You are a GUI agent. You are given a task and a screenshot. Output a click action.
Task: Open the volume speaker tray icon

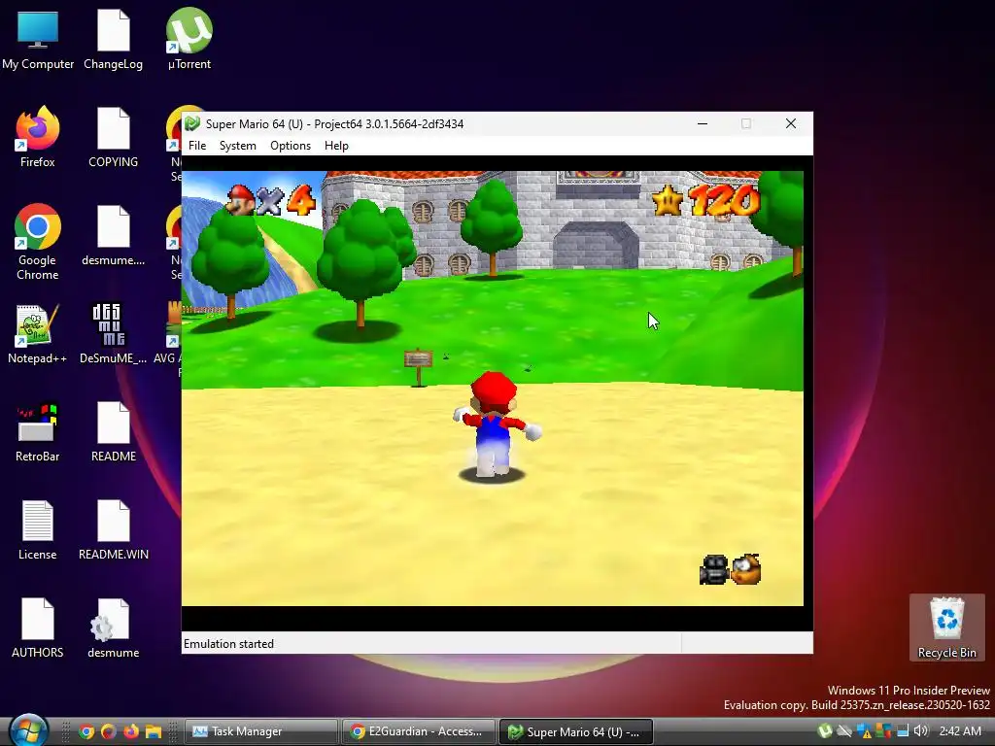click(x=921, y=731)
